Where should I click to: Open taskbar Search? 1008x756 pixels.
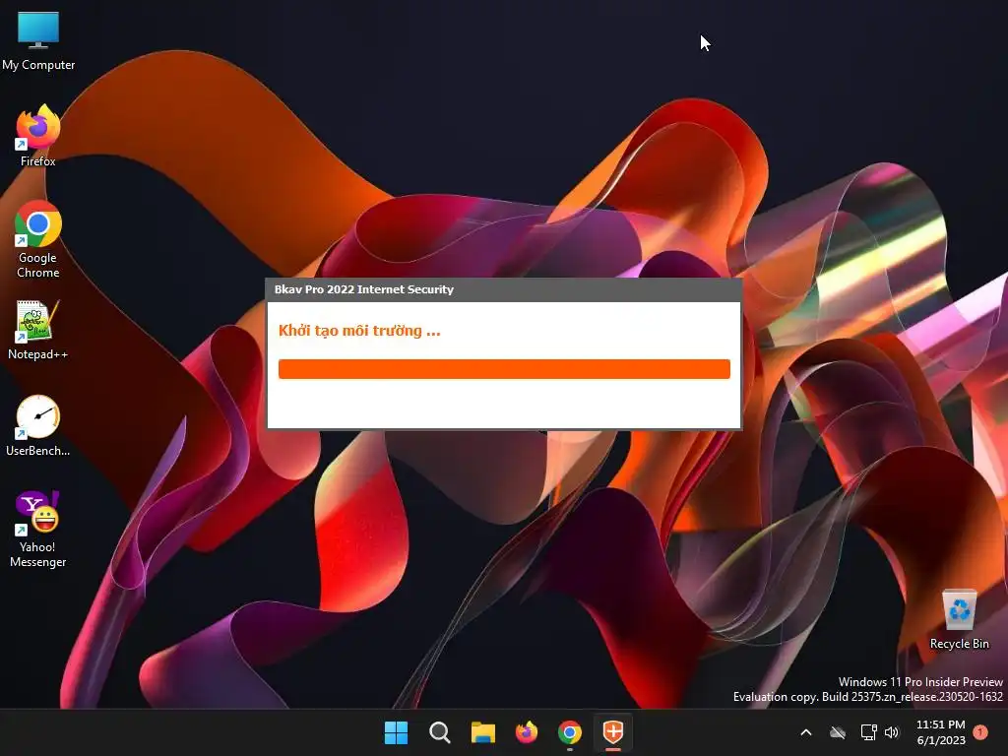440,732
